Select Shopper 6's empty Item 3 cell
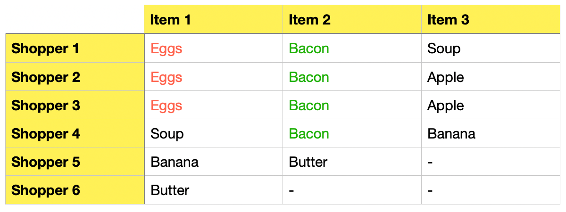Image resolution: width=566 pixels, height=212 pixels. tap(491, 190)
